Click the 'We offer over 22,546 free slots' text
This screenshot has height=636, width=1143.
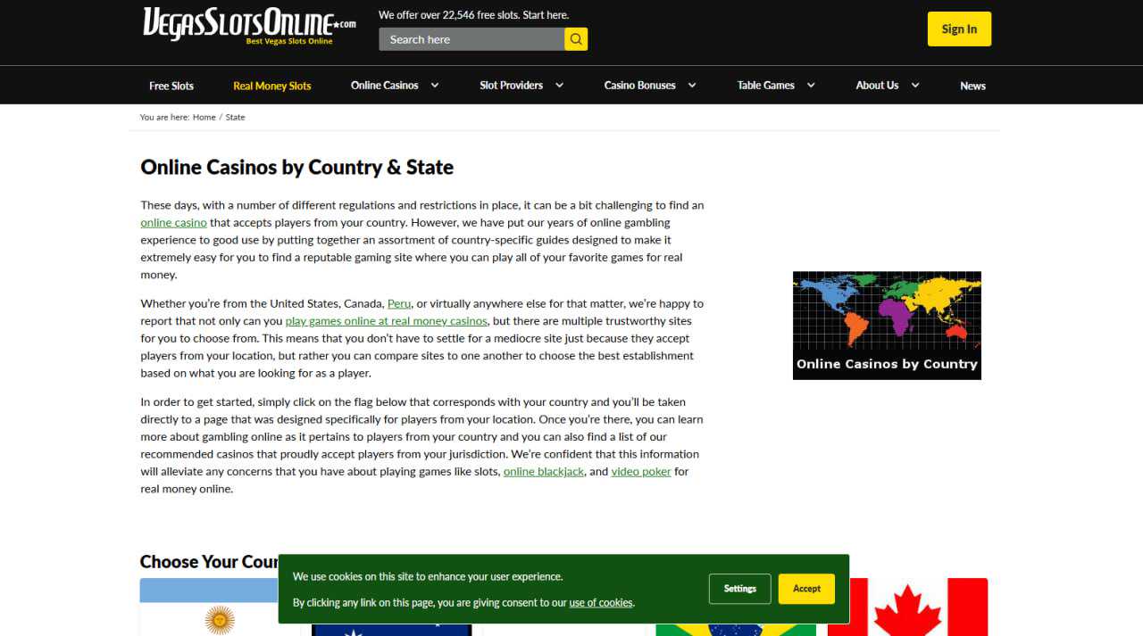(473, 15)
